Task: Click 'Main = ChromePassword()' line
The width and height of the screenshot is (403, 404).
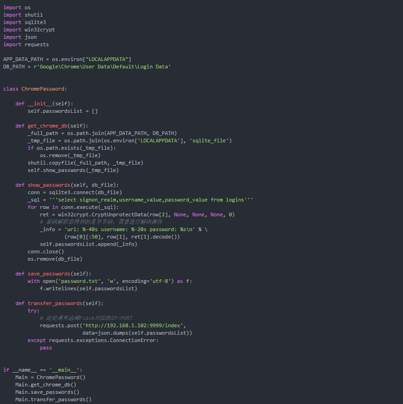Action: point(50,378)
